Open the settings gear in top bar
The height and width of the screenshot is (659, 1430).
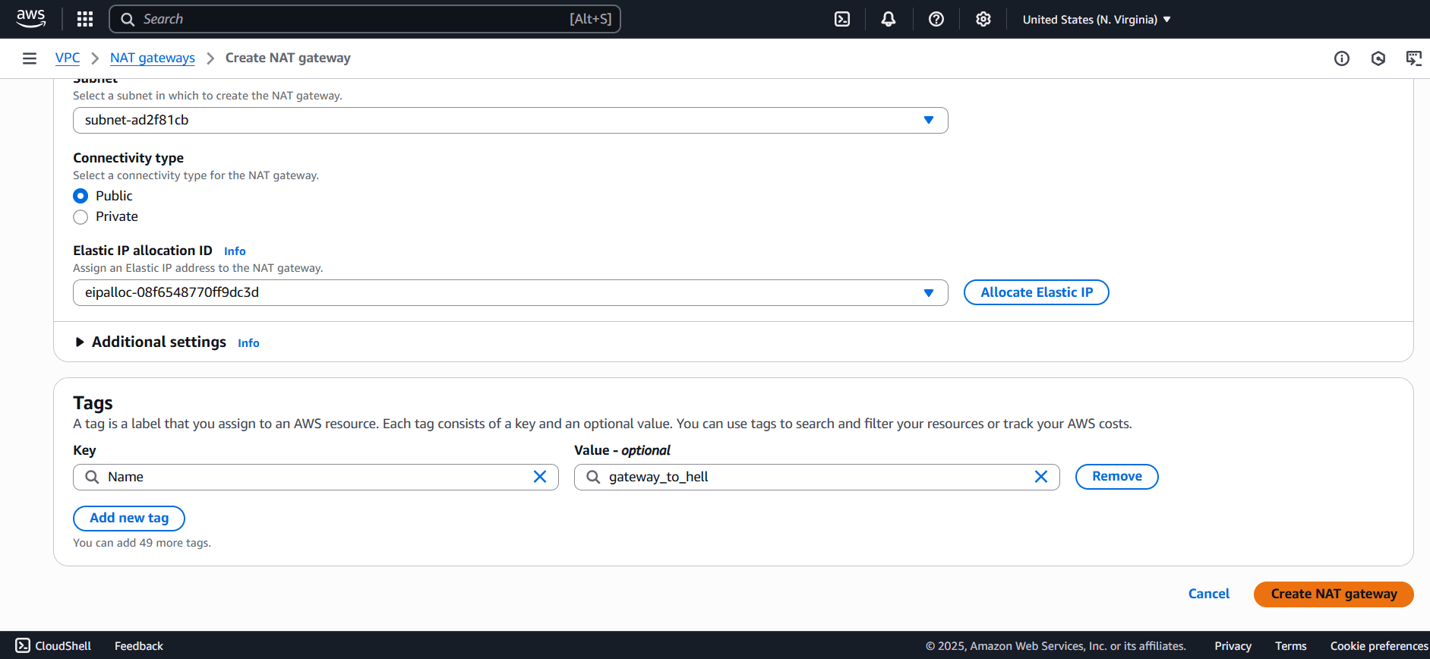983,19
